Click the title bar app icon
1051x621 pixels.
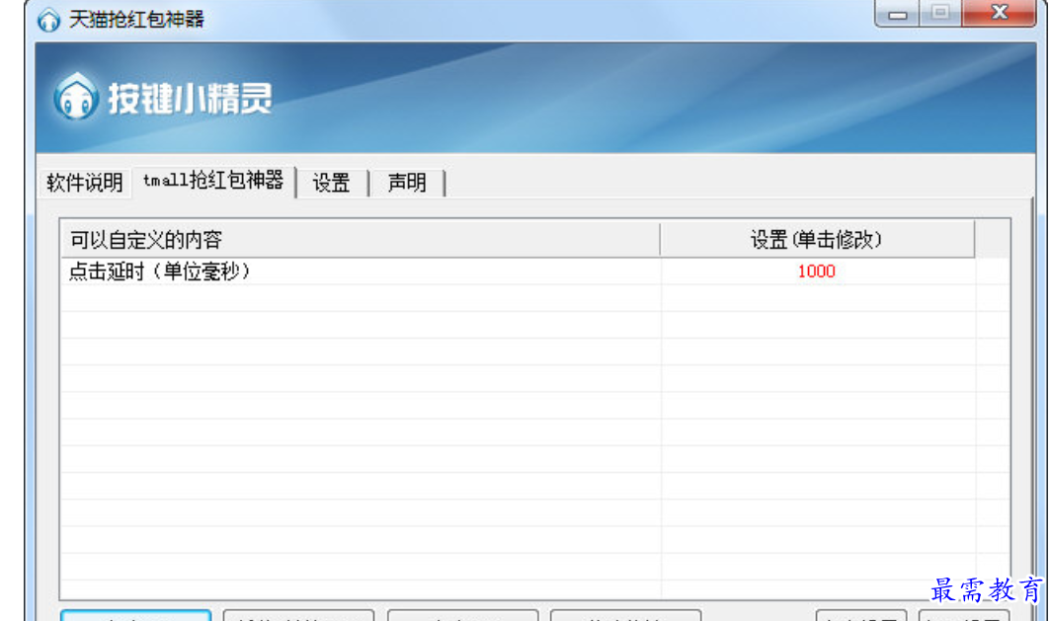point(48,20)
